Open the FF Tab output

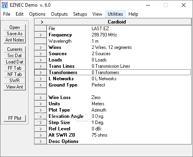click(x=14, y=68)
